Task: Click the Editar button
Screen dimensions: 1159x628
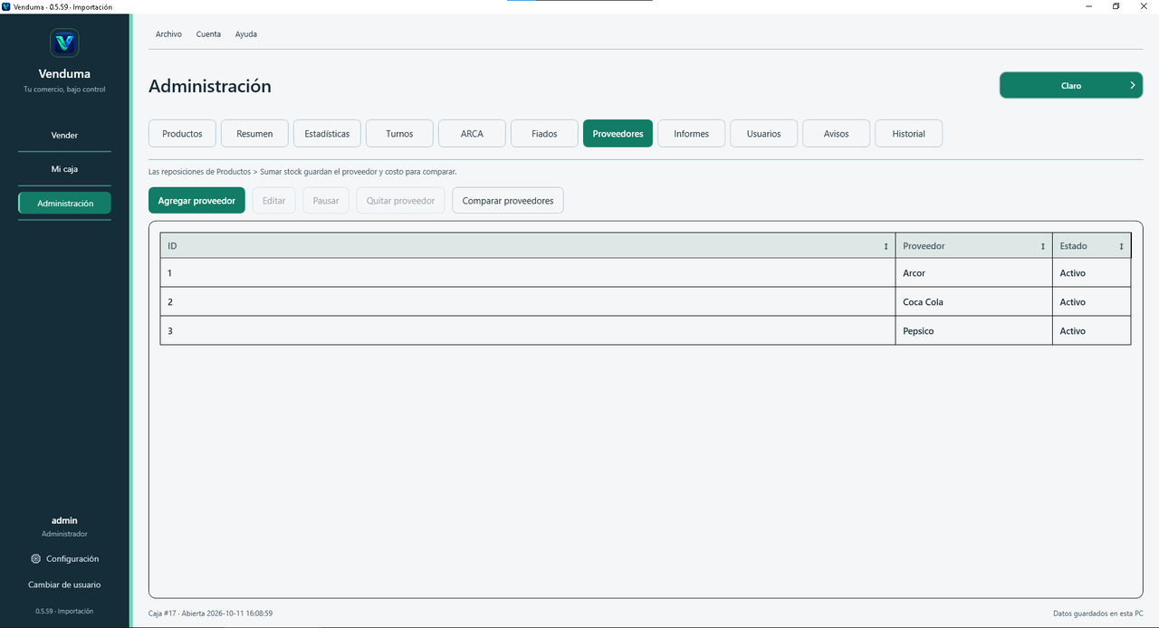Action: pos(273,200)
